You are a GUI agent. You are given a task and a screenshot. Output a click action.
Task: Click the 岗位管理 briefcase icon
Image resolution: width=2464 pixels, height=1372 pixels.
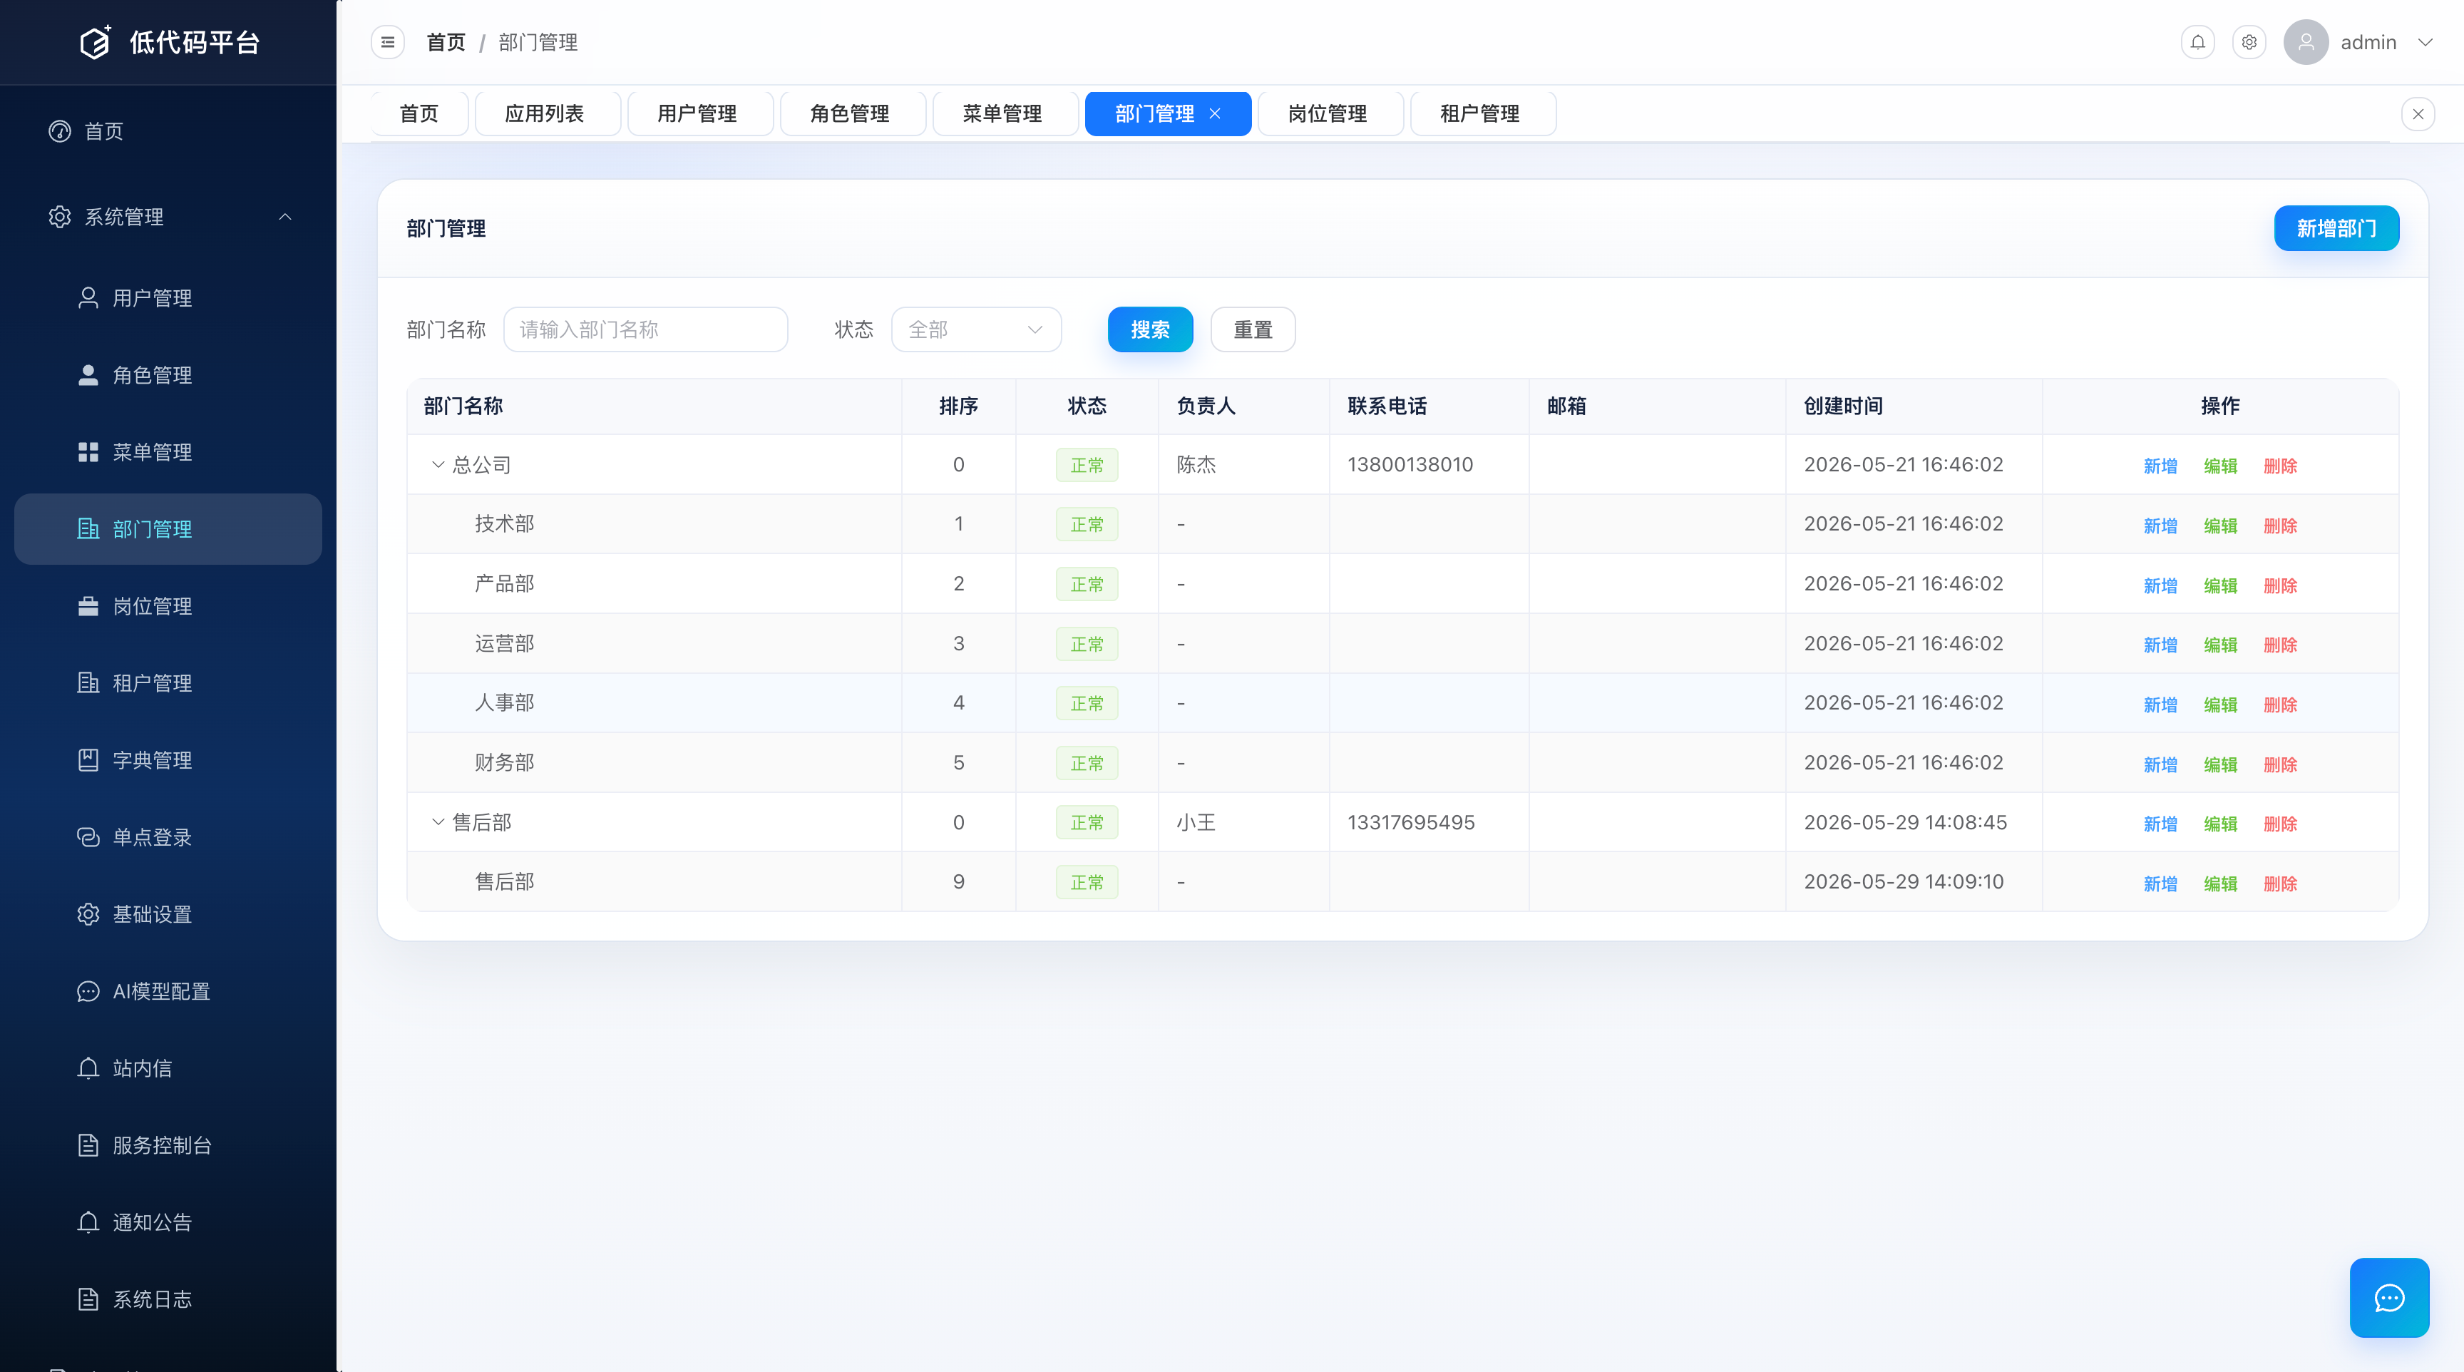(x=88, y=605)
